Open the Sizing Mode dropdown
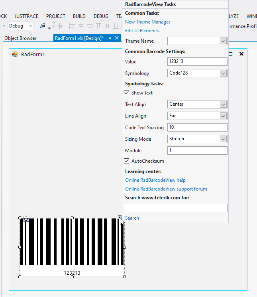The height and width of the screenshot is (297, 257). pyautogui.click(x=223, y=139)
